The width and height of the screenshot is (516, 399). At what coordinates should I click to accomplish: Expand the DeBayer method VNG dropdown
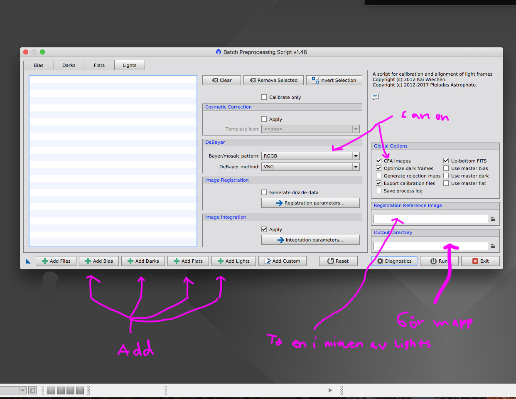pos(356,167)
